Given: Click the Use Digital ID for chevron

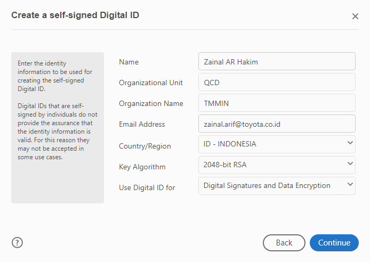Looking at the screenshot, I should pos(350,184).
